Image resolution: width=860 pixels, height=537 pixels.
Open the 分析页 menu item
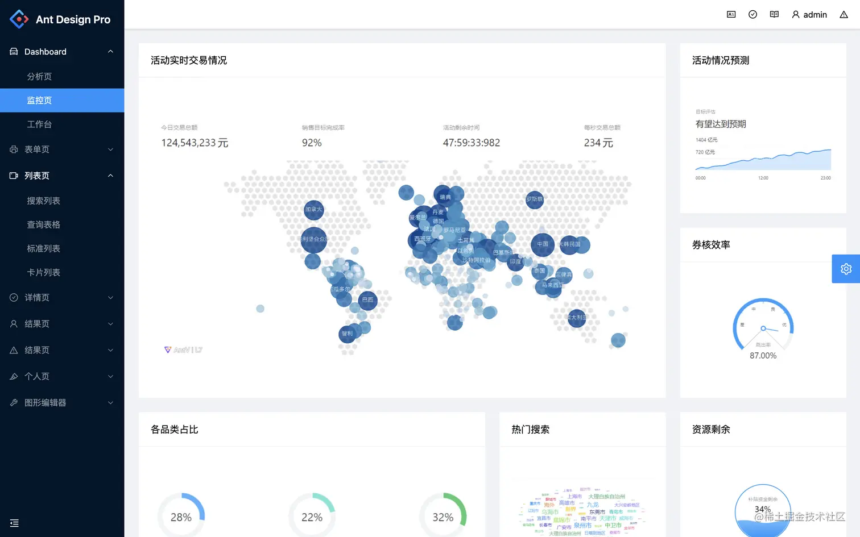[x=62, y=77]
